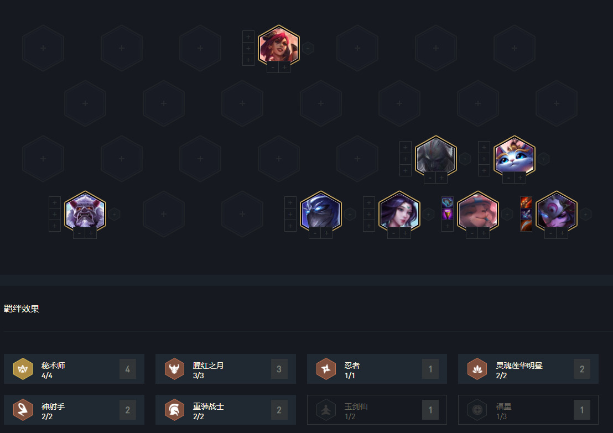
Task: Decrease Teemo's star level with minus
Action: coord(472,234)
